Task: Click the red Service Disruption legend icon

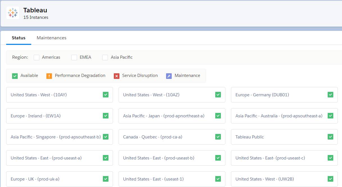Action: [117, 76]
